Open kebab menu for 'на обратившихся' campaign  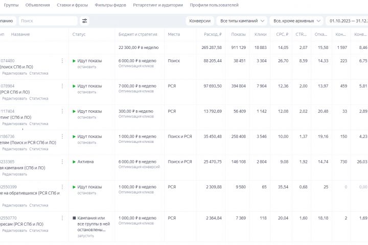[x=62, y=187]
